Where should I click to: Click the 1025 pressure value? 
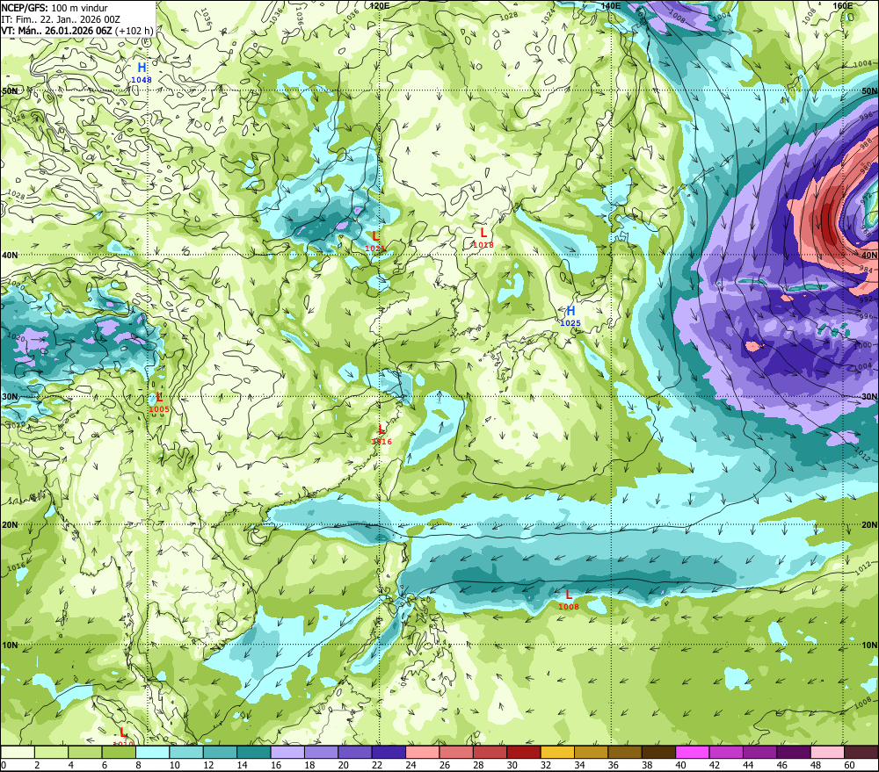click(x=570, y=323)
